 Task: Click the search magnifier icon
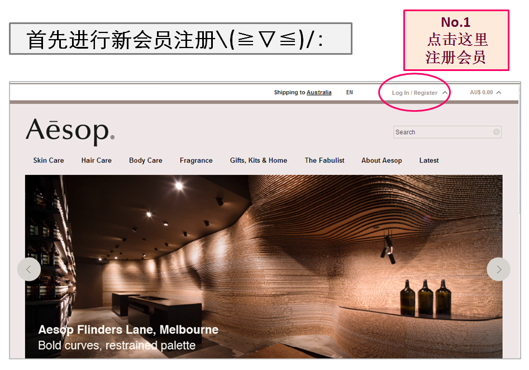tap(496, 132)
